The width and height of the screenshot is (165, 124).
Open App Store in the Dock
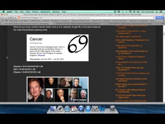click(88, 108)
